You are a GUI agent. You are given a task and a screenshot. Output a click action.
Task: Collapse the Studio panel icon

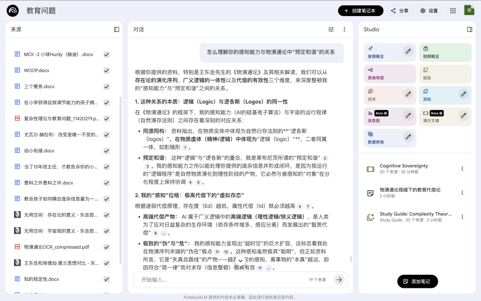469,29
